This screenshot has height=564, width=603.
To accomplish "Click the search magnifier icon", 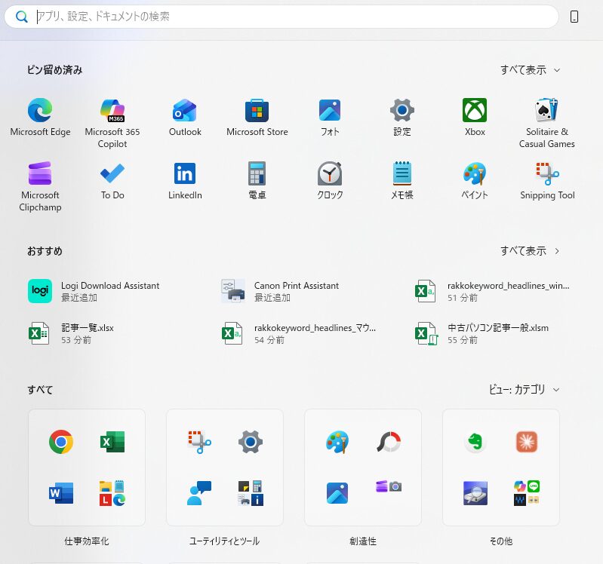I will [22, 17].
